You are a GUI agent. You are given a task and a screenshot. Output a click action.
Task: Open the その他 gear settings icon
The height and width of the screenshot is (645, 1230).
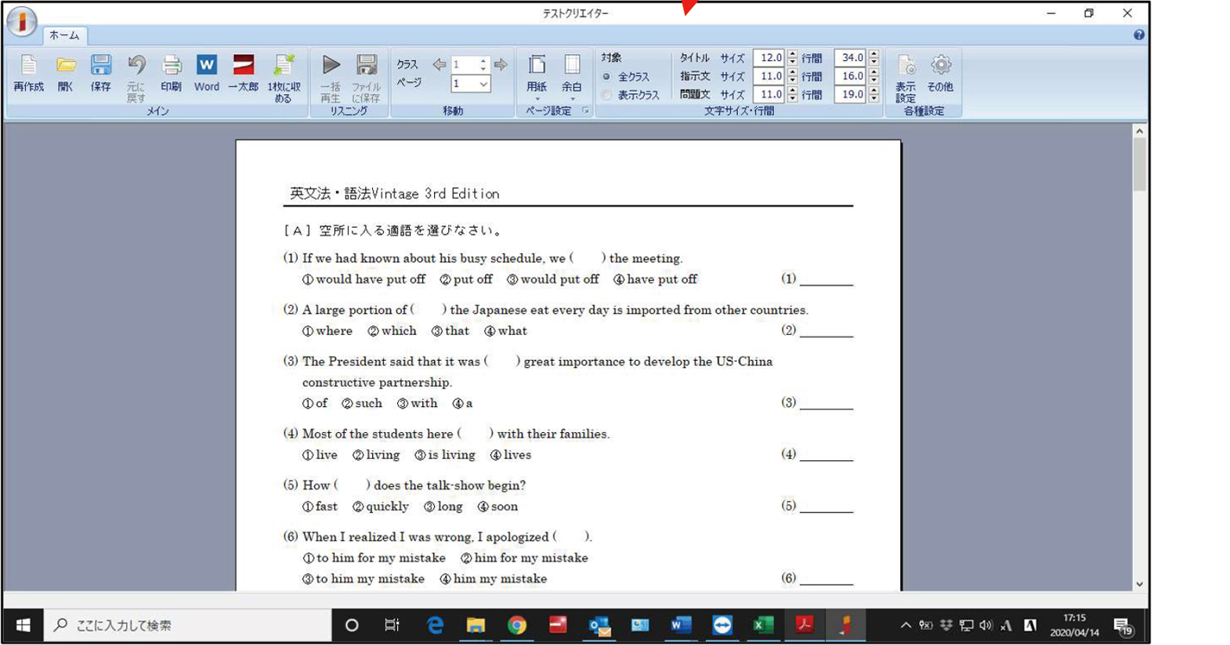(940, 73)
